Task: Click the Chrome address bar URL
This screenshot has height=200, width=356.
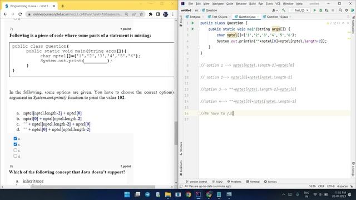Action: (x=77, y=14)
